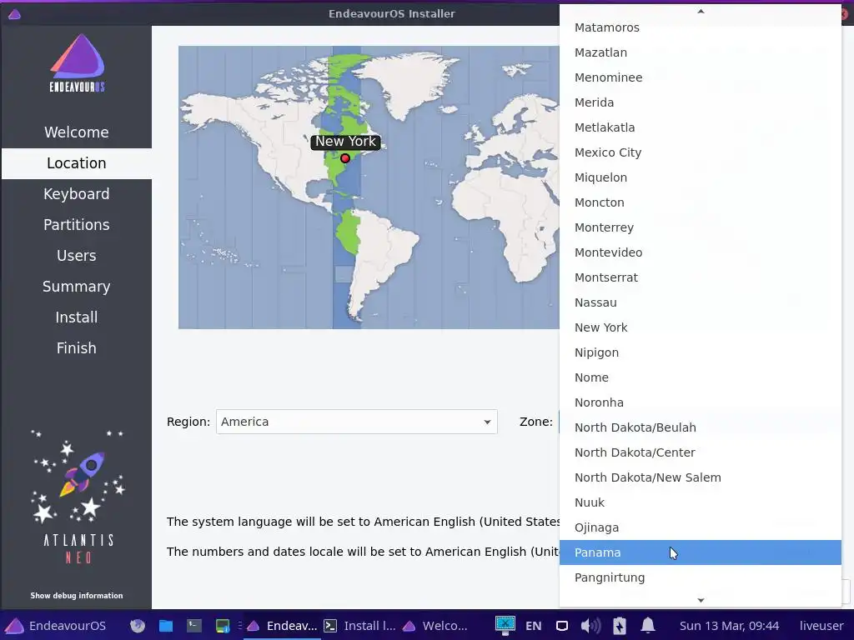Choose Montevideo from the zone list
Viewport: 854px width, 640px height.
point(700,252)
